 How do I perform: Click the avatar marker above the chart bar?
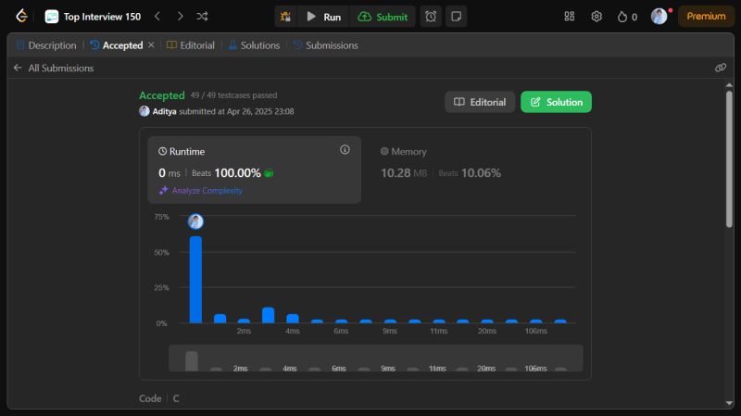click(x=195, y=221)
